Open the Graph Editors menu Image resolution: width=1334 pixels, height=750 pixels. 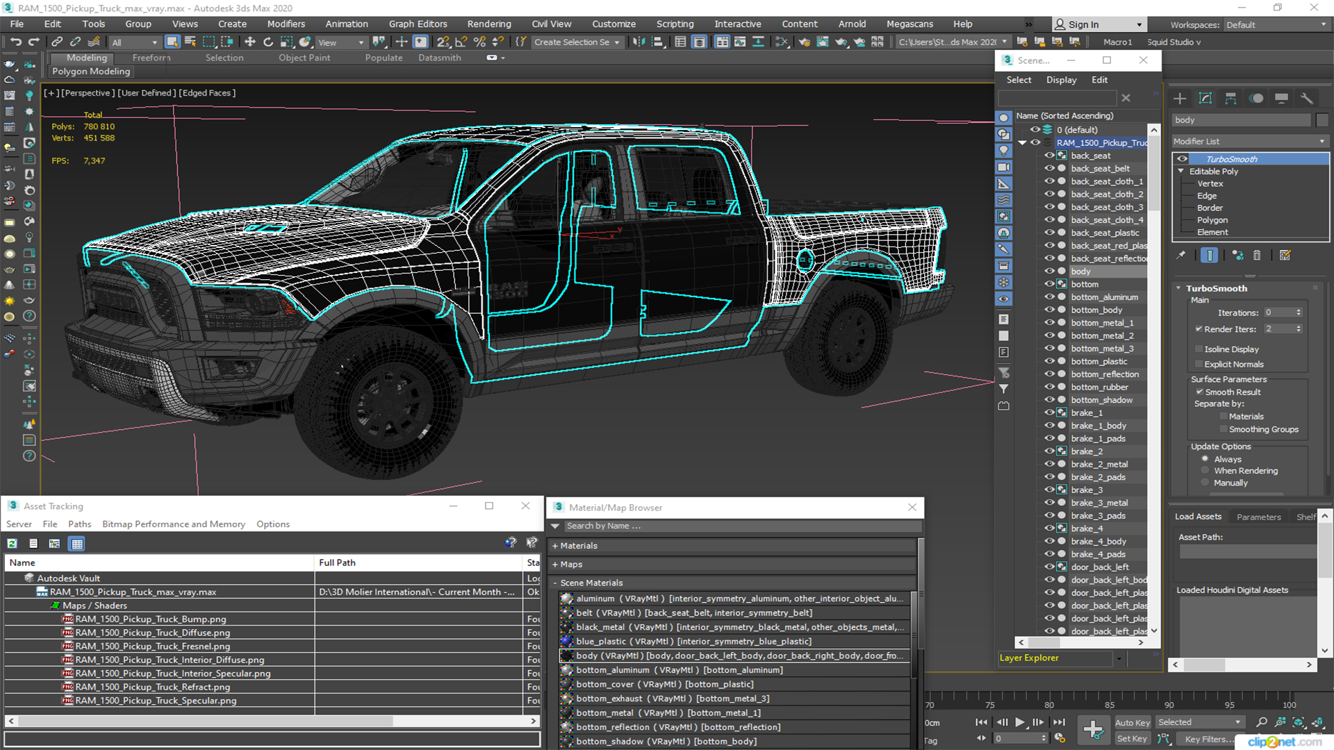418,24
